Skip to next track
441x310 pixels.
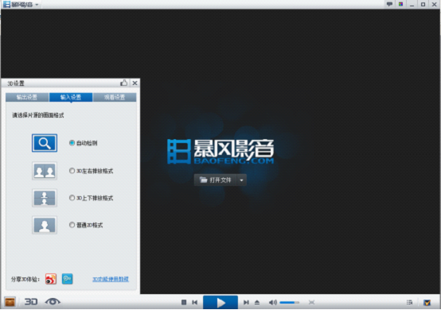[x=246, y=302]
